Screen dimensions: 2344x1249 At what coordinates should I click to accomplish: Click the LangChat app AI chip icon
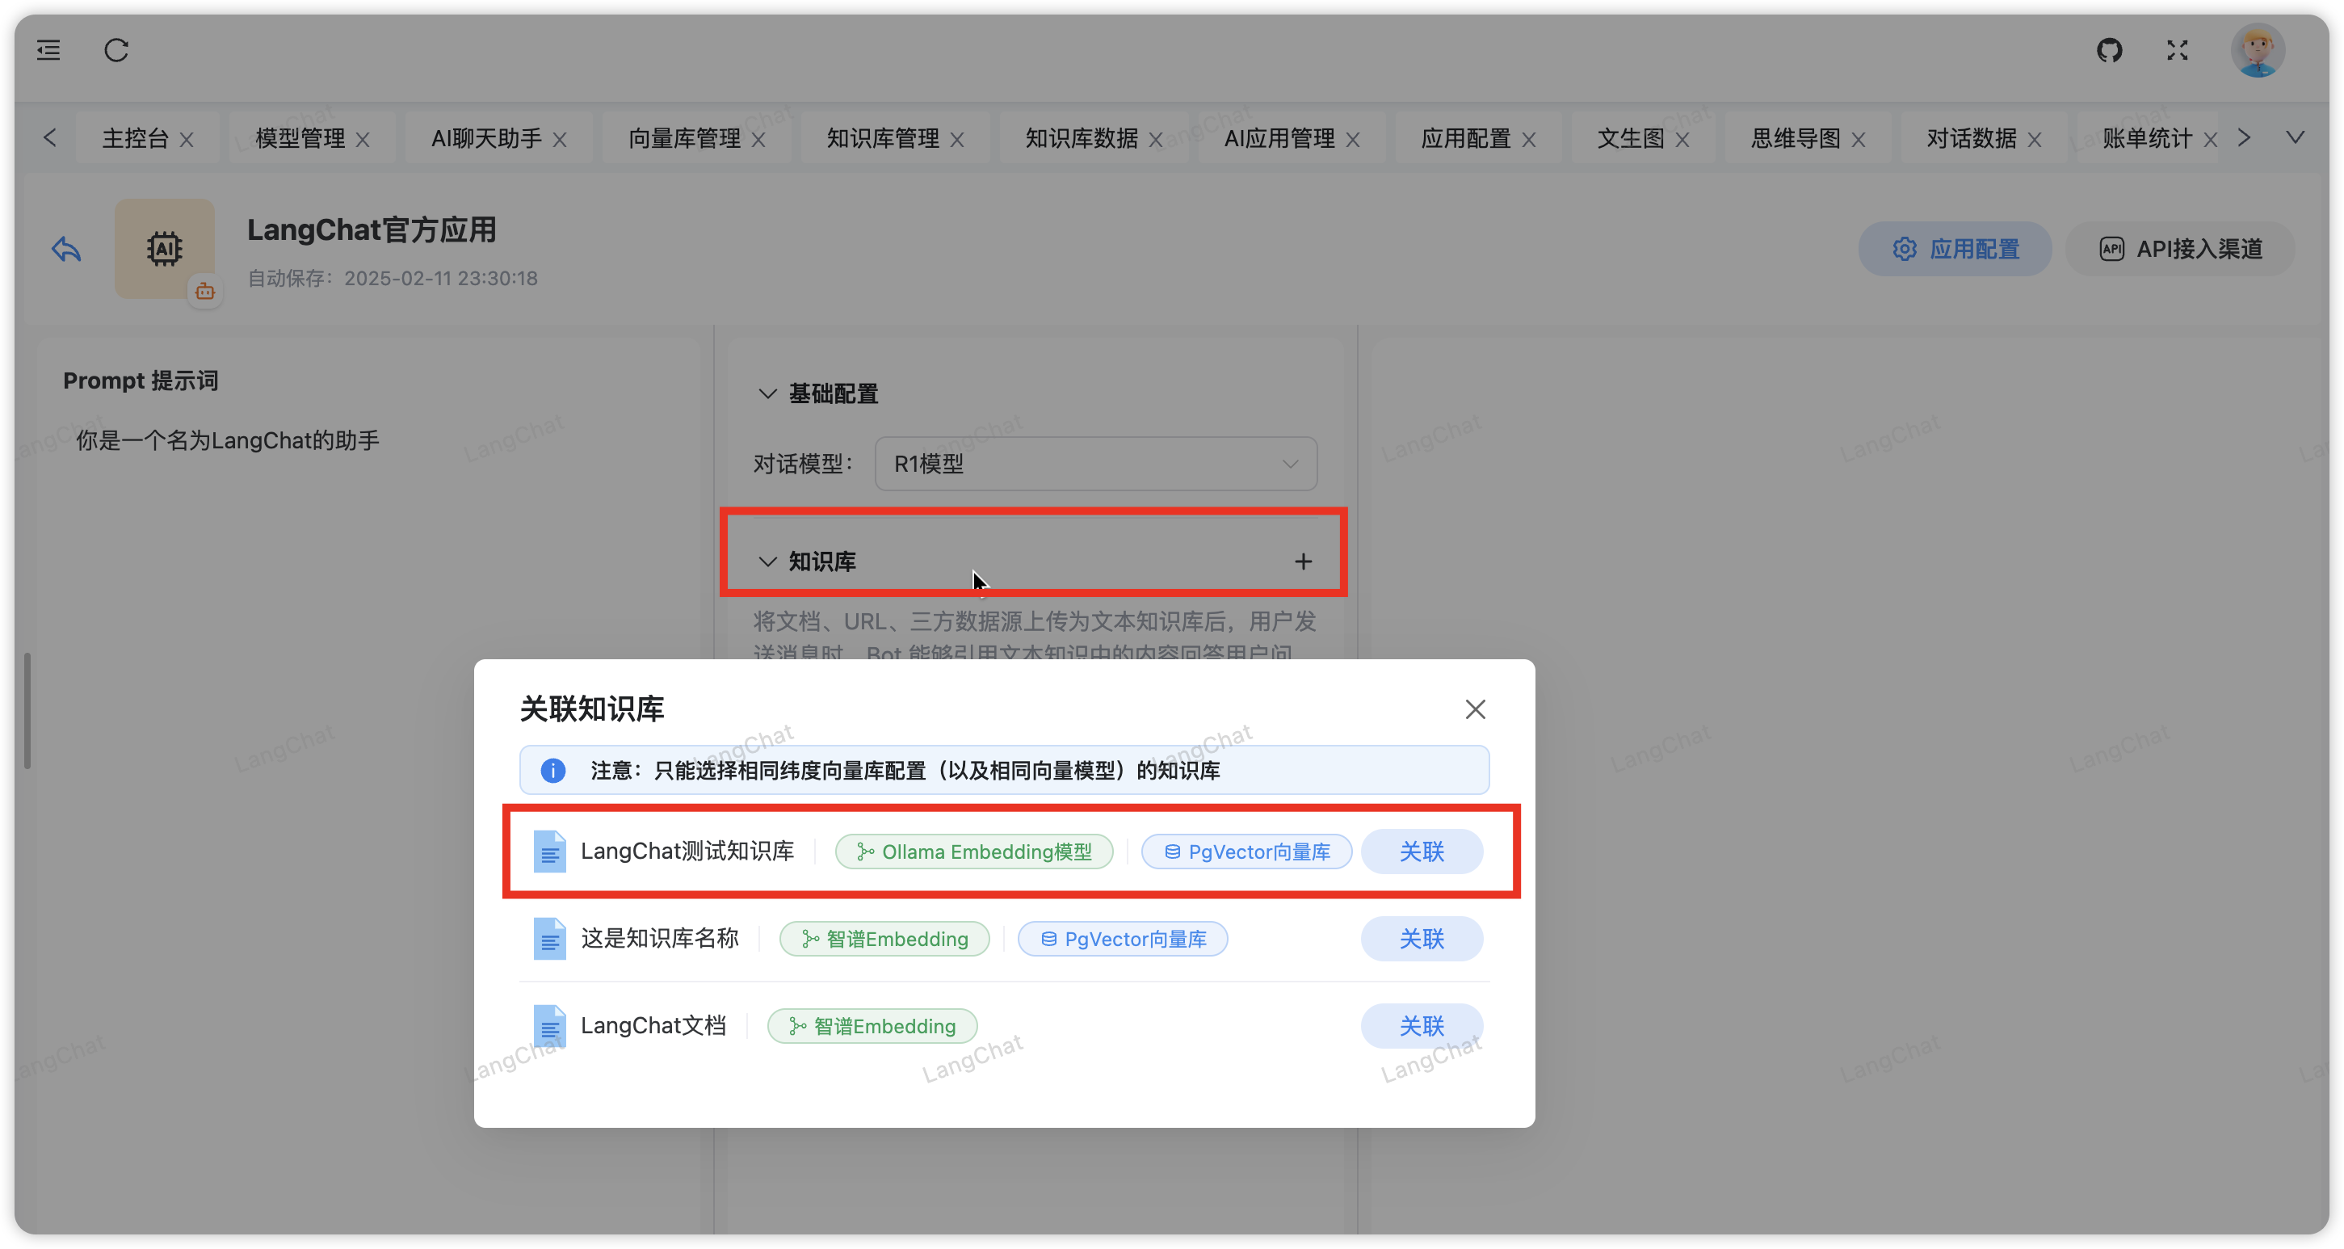(x=164, y=247)
